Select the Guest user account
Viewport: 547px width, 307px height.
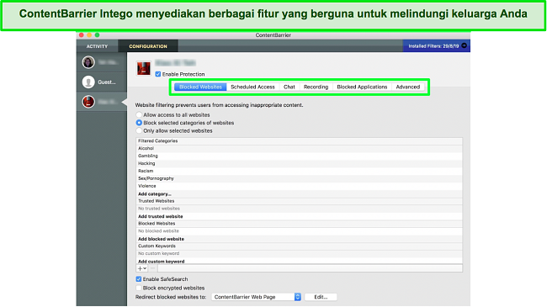pyautogui.click(x=102, y=82)
